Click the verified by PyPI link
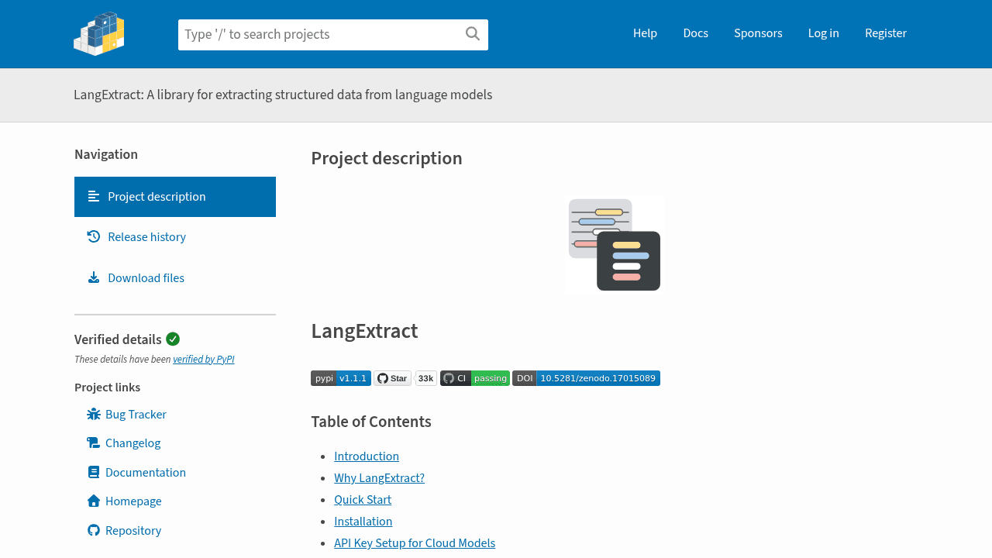 point(203,359)
